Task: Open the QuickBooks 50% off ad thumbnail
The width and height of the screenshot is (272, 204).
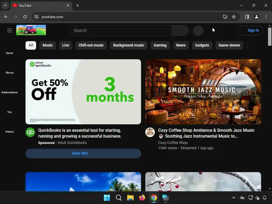Action: 83,92
